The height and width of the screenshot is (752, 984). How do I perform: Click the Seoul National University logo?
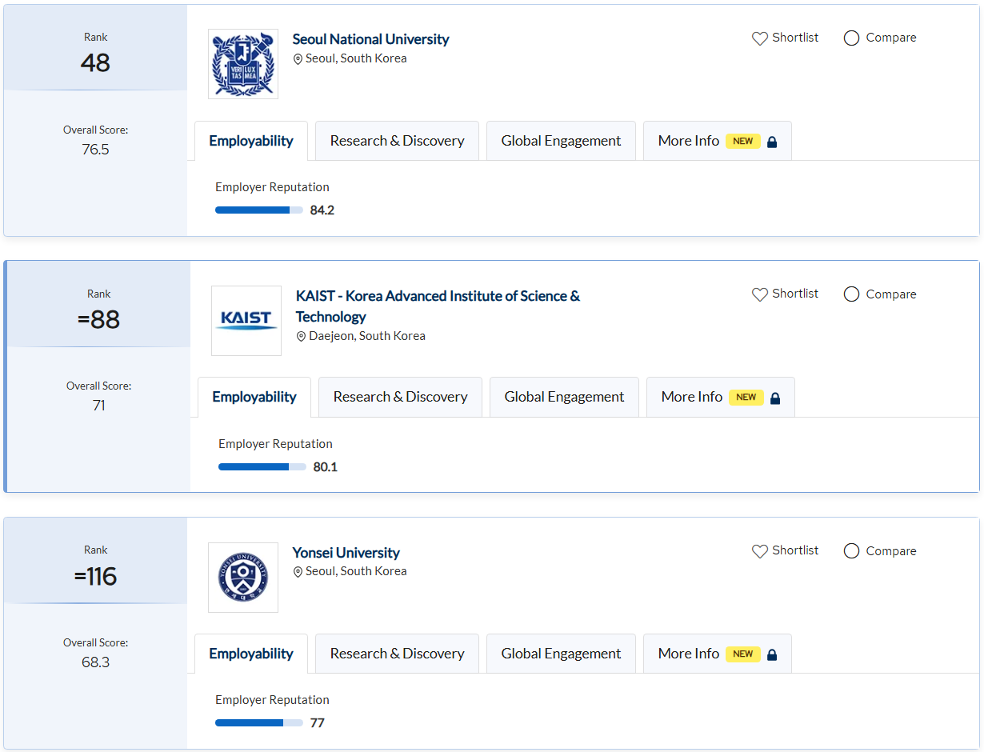(243, 64)
